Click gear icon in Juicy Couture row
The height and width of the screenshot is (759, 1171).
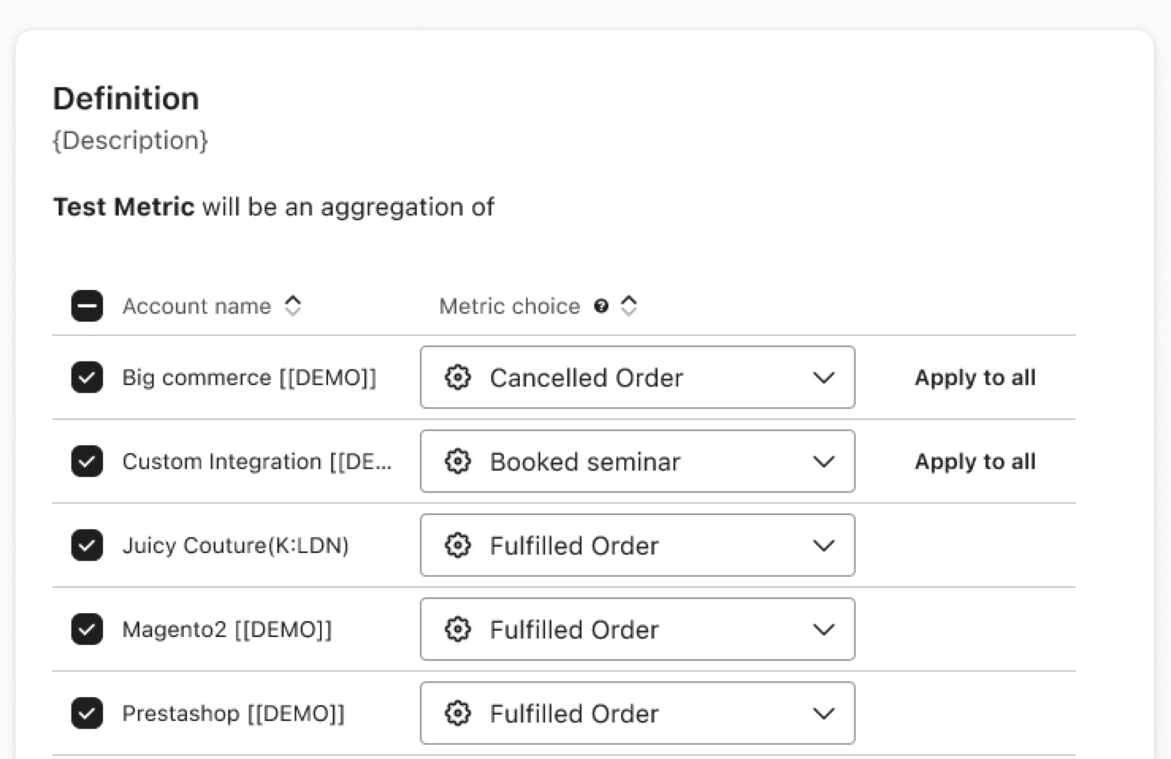458,545
